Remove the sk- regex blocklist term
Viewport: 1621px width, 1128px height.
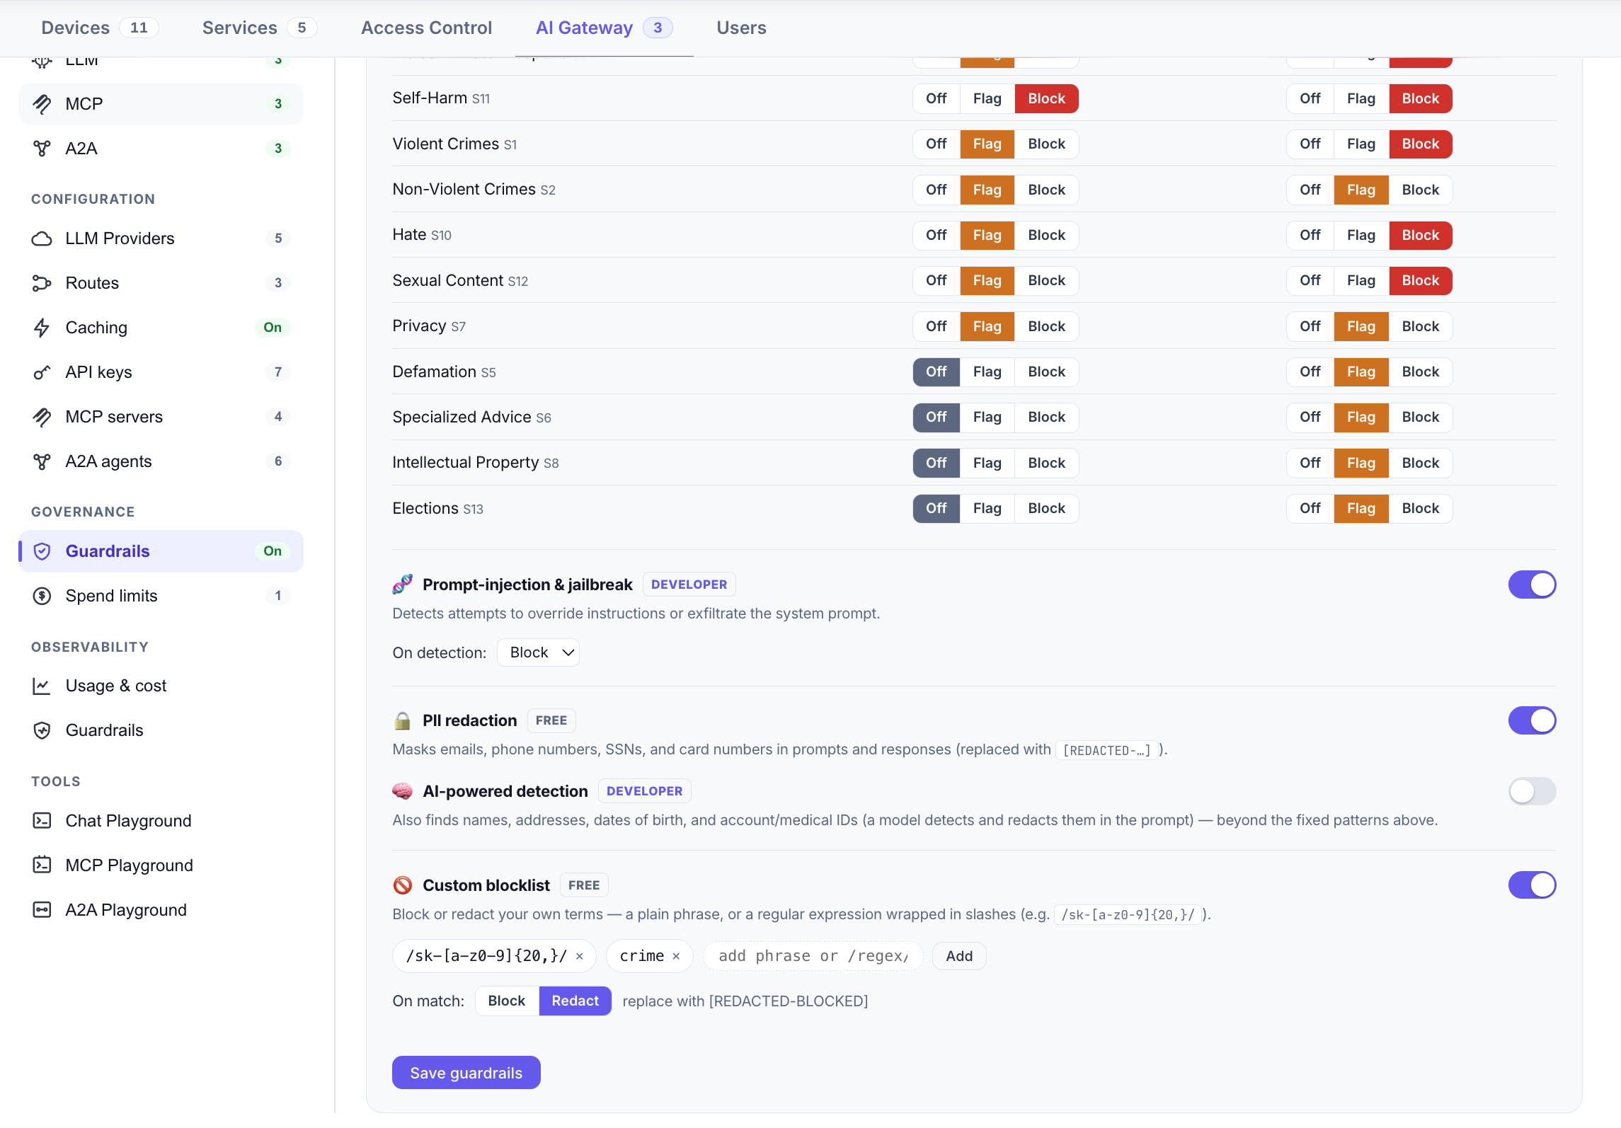coord(580,957)
